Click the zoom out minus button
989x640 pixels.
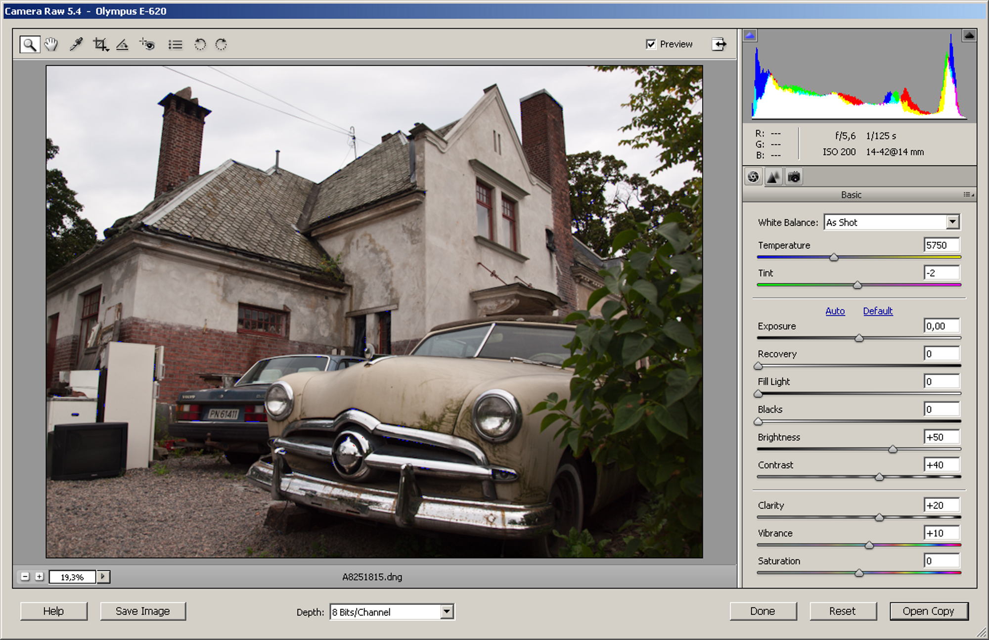tap(25, 577)
